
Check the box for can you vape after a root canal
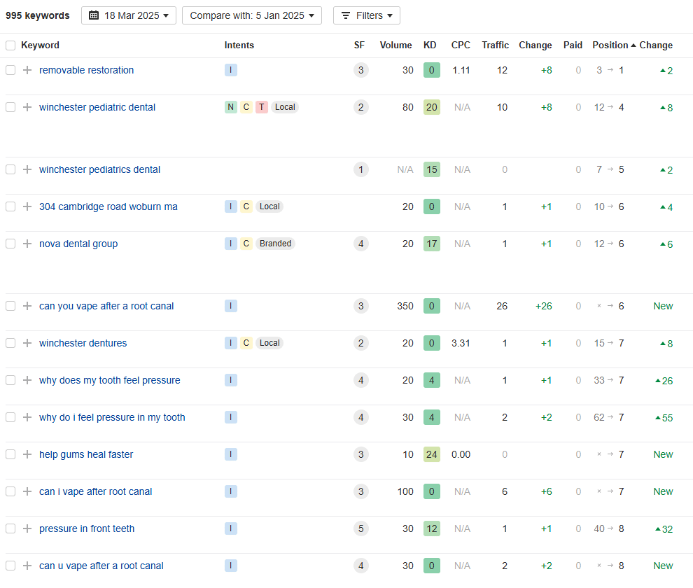(10, 306)
